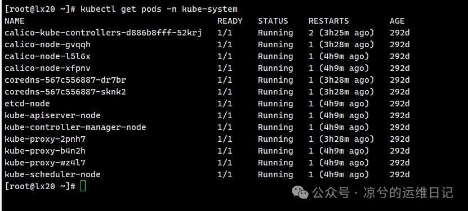
Task: Click the WeChat logo in the watermark
Action: click(x=300, y=192)
